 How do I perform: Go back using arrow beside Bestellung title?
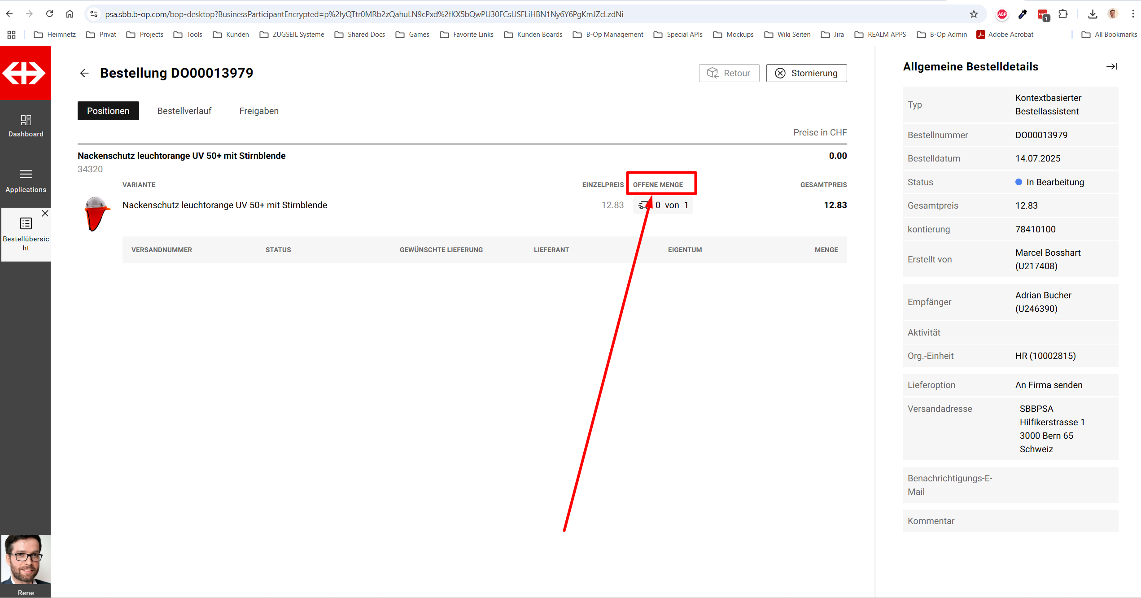point(84,73)
